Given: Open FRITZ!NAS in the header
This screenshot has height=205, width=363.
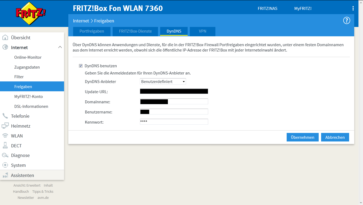Looking at the screenshot, I should tap(267, 8).
